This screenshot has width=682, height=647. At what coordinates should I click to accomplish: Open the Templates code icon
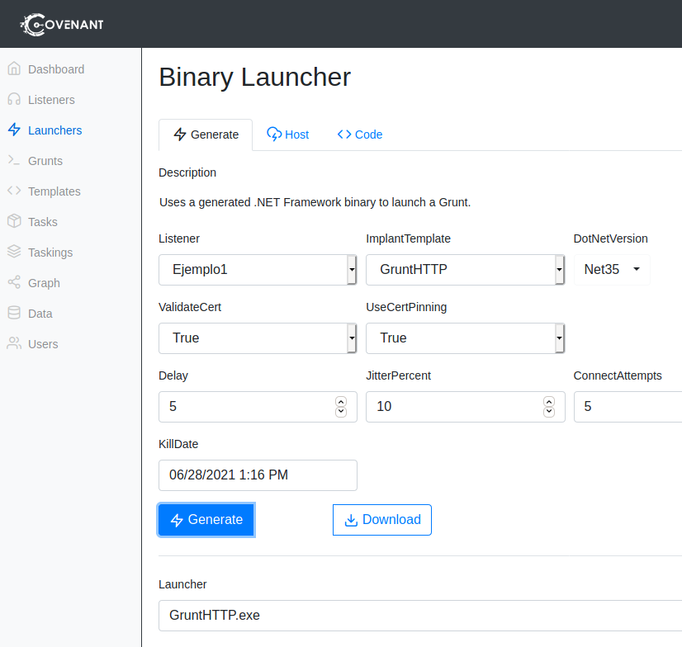coord(14,191)
